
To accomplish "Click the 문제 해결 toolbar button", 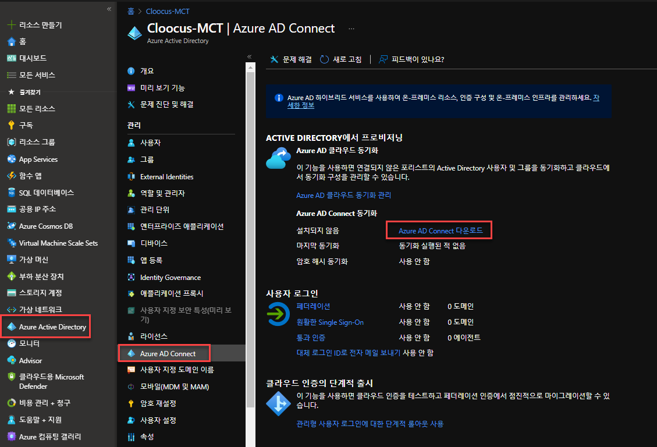I will [x=291, y=59].
